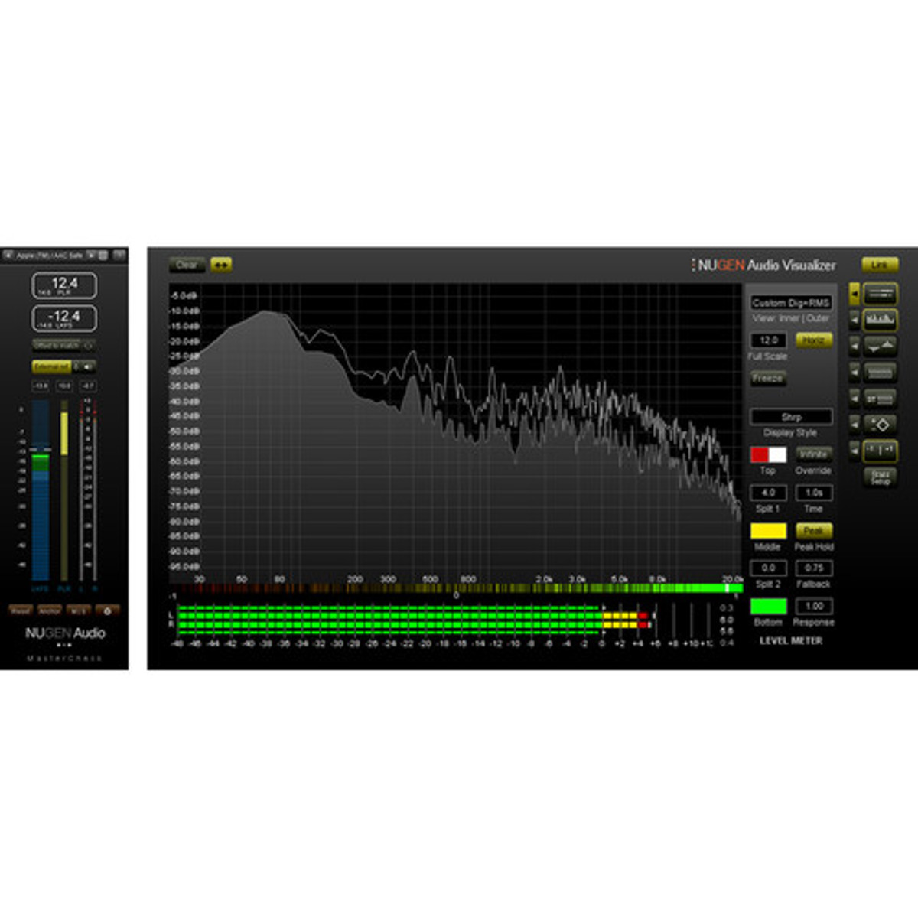Click the Anchor button in MasterCheck

pyautogui.click(x=50, y=610)
